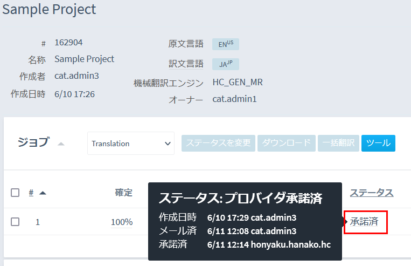Viewport: 411px width, 266px height.
Task: Click the HC_GEN_MR engine name
Action: coord(238,82)
